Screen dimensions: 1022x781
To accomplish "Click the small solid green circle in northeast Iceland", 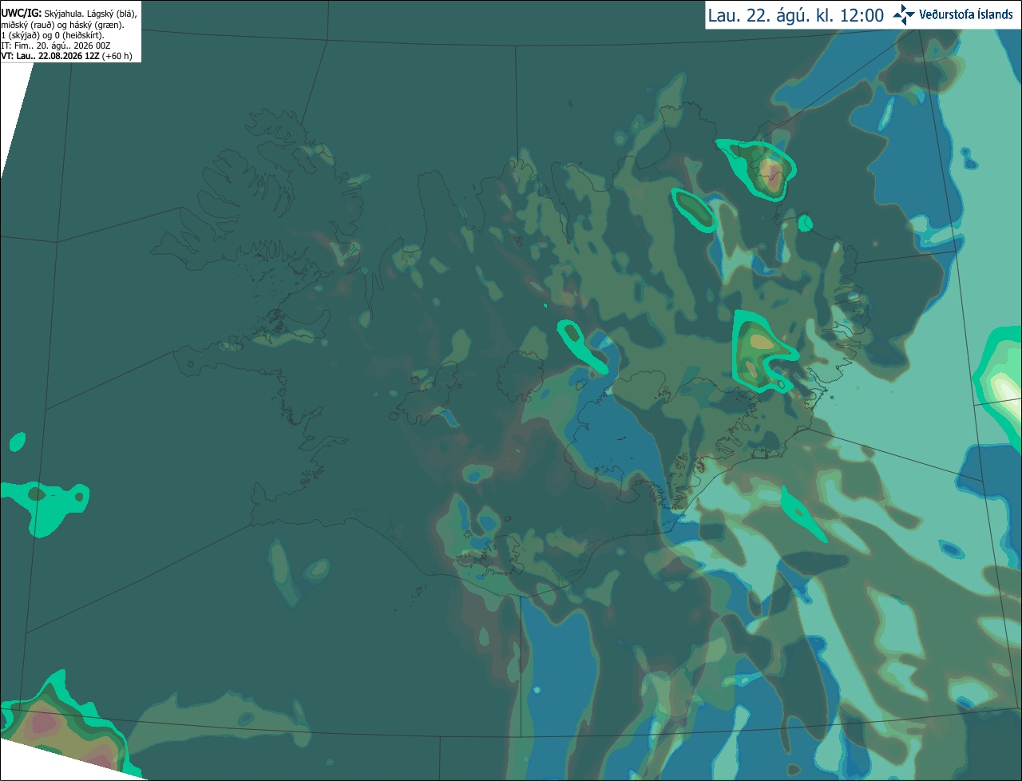I will (805, 223).
